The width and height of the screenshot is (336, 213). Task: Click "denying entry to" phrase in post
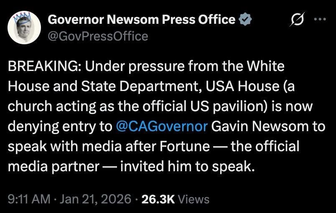pyautogui.click(x=59, y=126)
